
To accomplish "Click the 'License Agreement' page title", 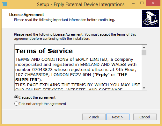I will (x=26, y=15).
